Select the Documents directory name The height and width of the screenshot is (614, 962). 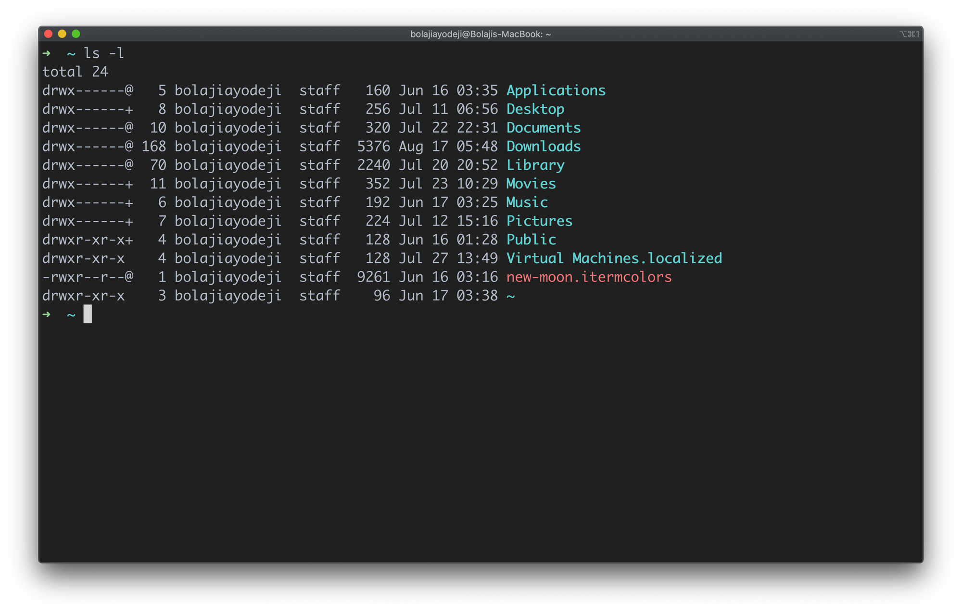544,127
